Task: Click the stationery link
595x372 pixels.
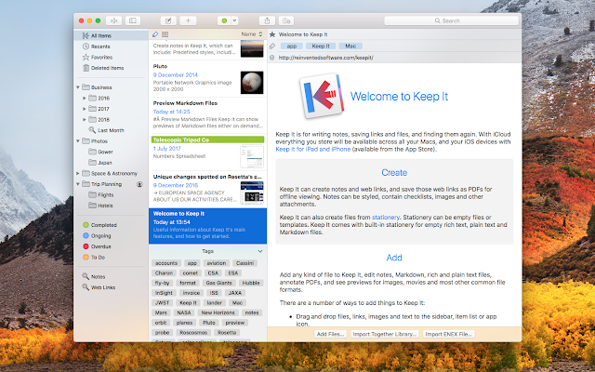Action: pos(386,217)
